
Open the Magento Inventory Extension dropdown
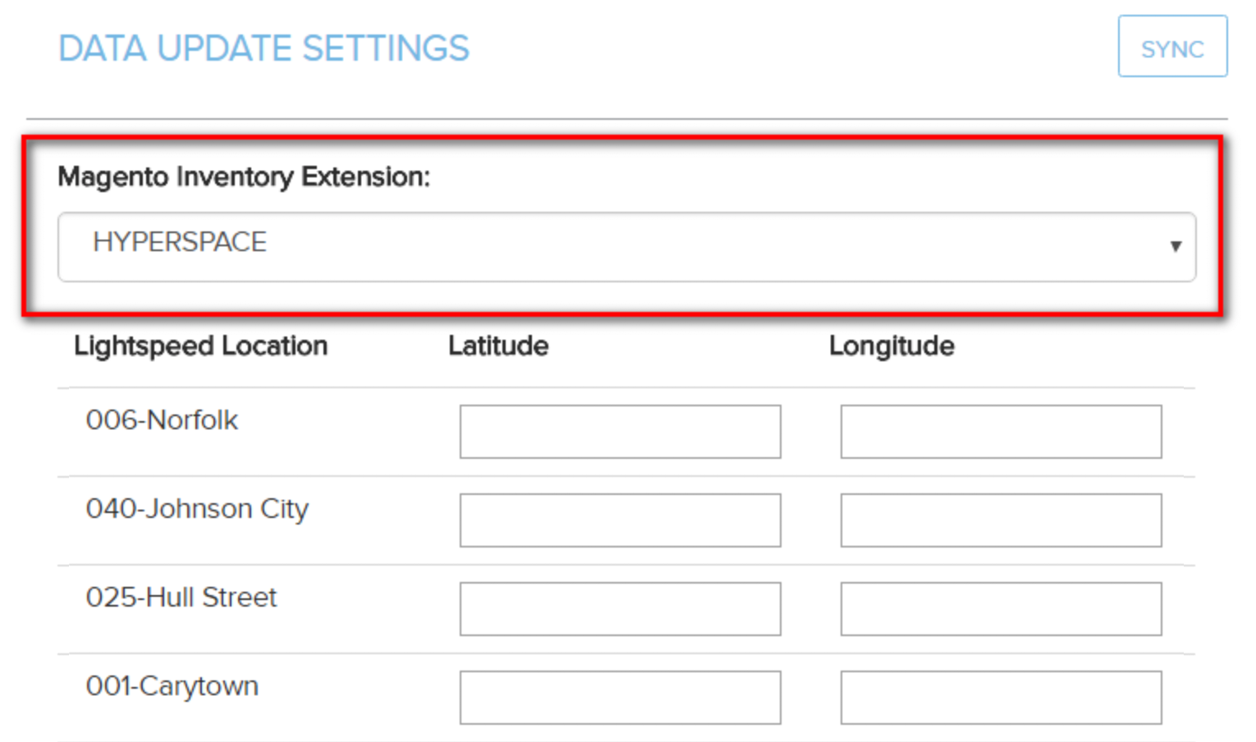pos(626,246)
